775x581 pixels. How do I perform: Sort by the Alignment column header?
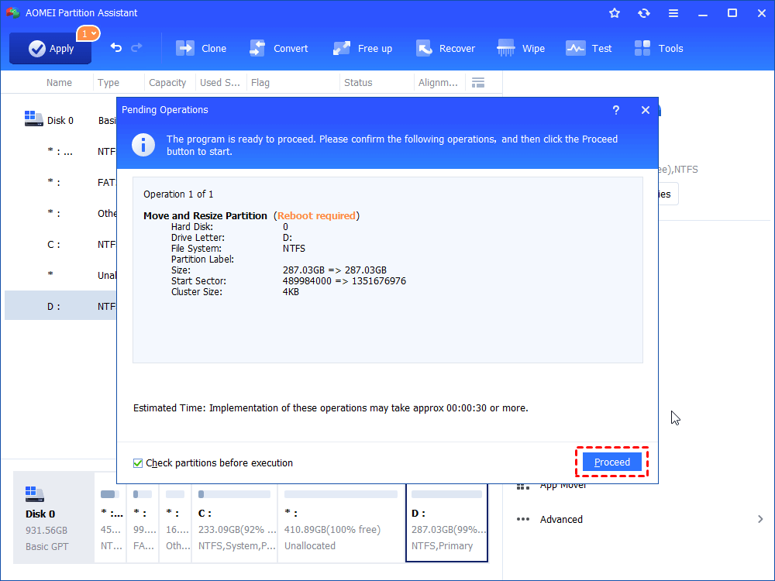pos(438,83)
